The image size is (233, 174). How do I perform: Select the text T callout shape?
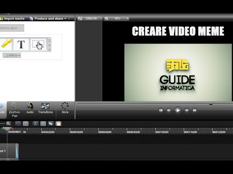(x=21, y=44)
